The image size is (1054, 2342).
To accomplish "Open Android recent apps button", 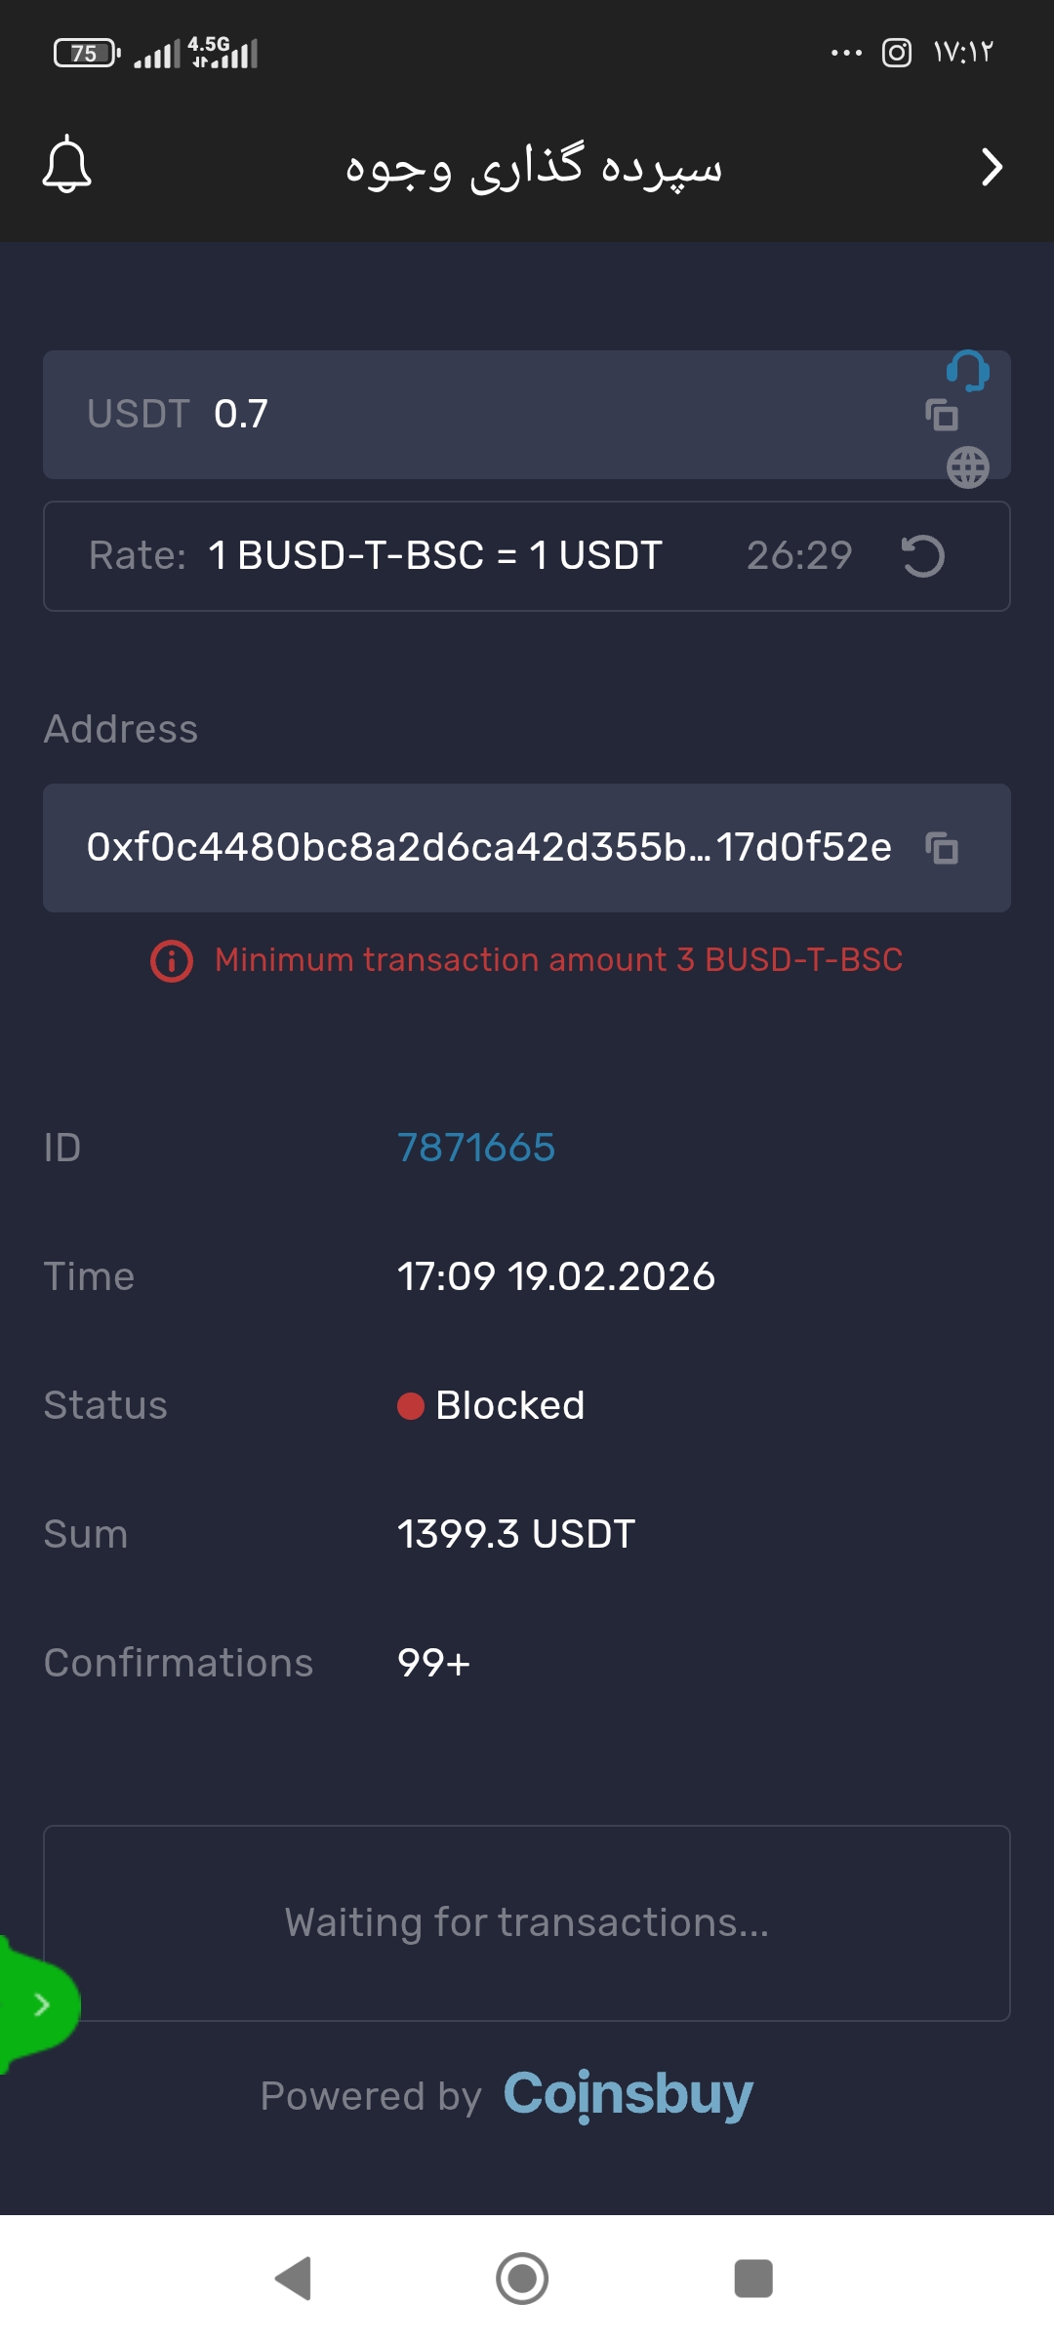I will coord(752,2279).
